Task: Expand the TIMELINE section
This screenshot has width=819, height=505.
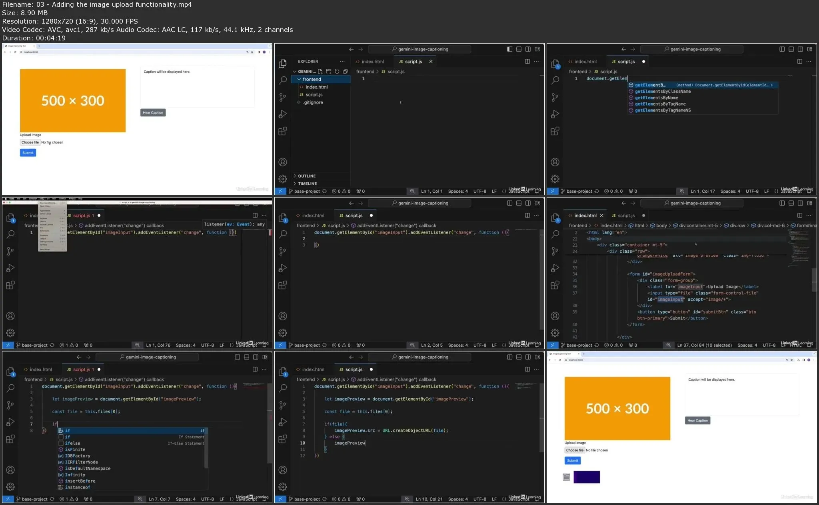Action: click(x=307, y=184)
